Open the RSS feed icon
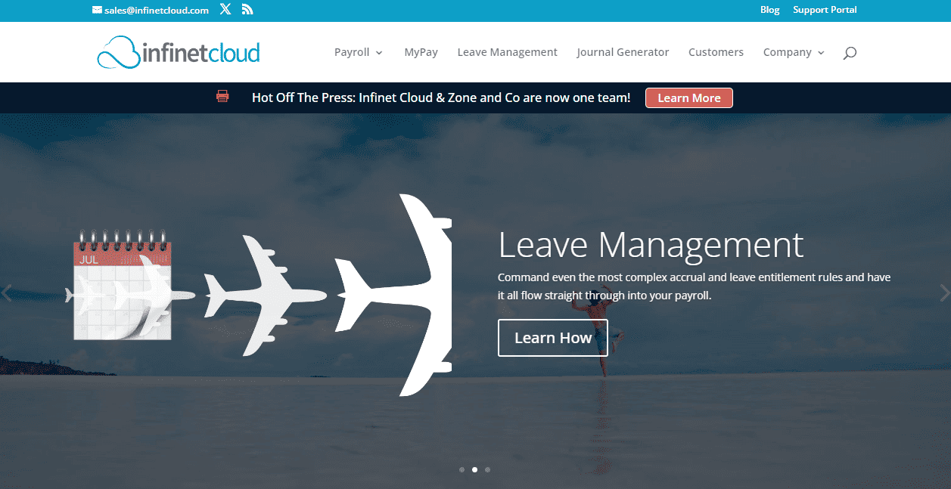The height and width of the screenshot is (489, 951). [x=247, y=10]
